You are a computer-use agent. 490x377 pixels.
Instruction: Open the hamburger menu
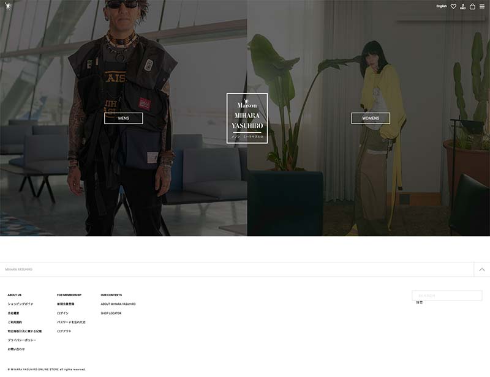coord(482,6)
